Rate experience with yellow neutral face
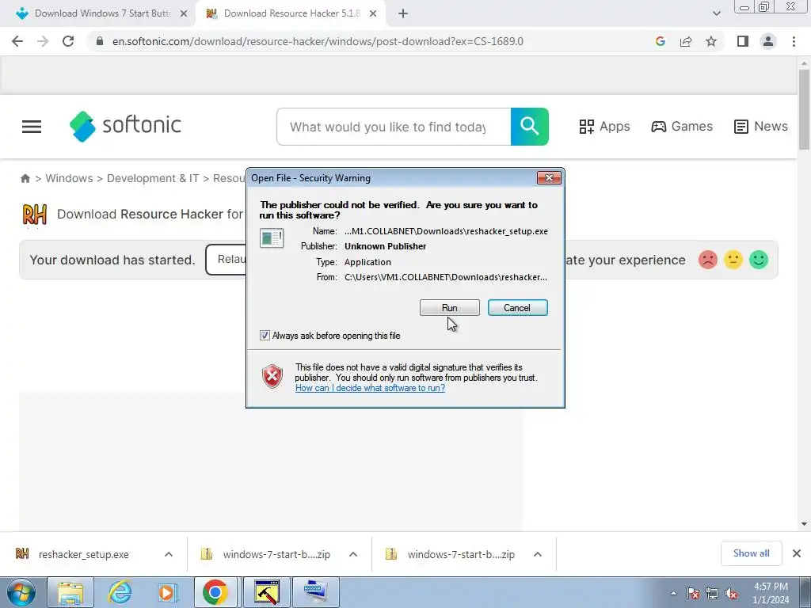This screenshot has width=811, height=608. click(x=733, y=260)
